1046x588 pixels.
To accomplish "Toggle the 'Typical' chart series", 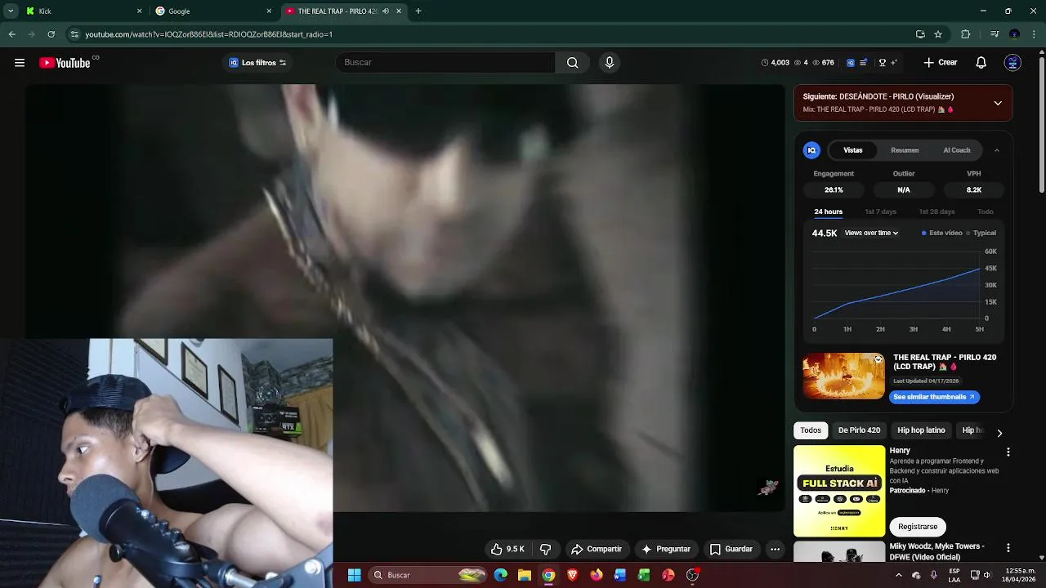I will (x=981, y=233).
